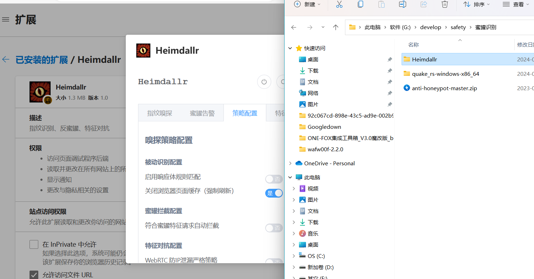Open the 新建 (New) menu in Explorer
The height and width of the screenshot is (279, 534).
tap(307, 4)
